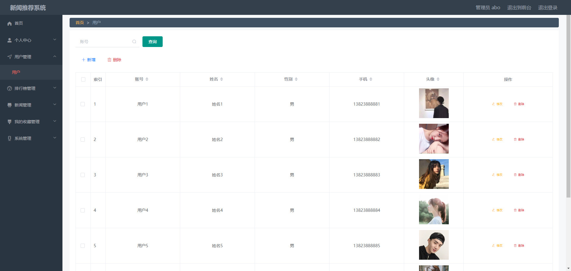Click the vertical page scrollbar thumb
The image size is (571, 271).
click(x=568, y=106)
